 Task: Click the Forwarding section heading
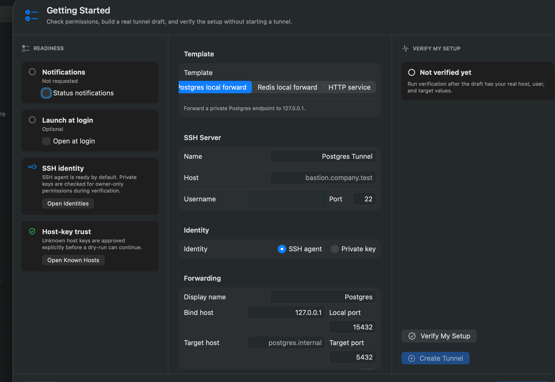coord(202,279)
